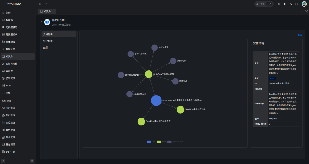This screenshot has width=309, height=164.
Task: Click the 实体详情 panel heading
Action: 258,43
